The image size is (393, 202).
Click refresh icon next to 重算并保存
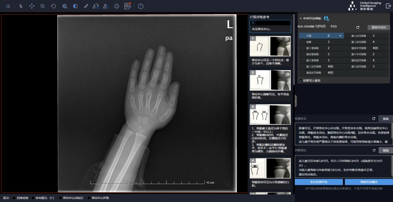(x=358, y=28)
